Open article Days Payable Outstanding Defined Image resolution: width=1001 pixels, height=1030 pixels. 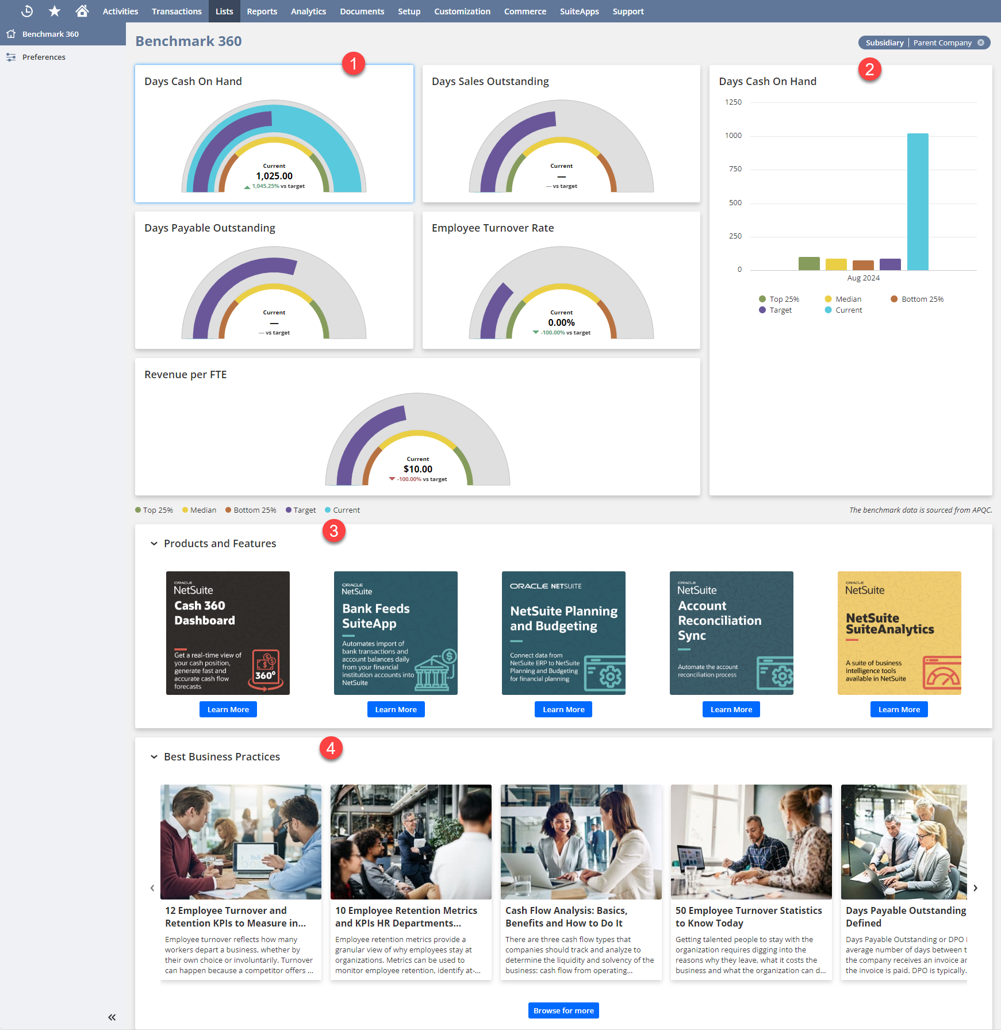tap(904, 882)
